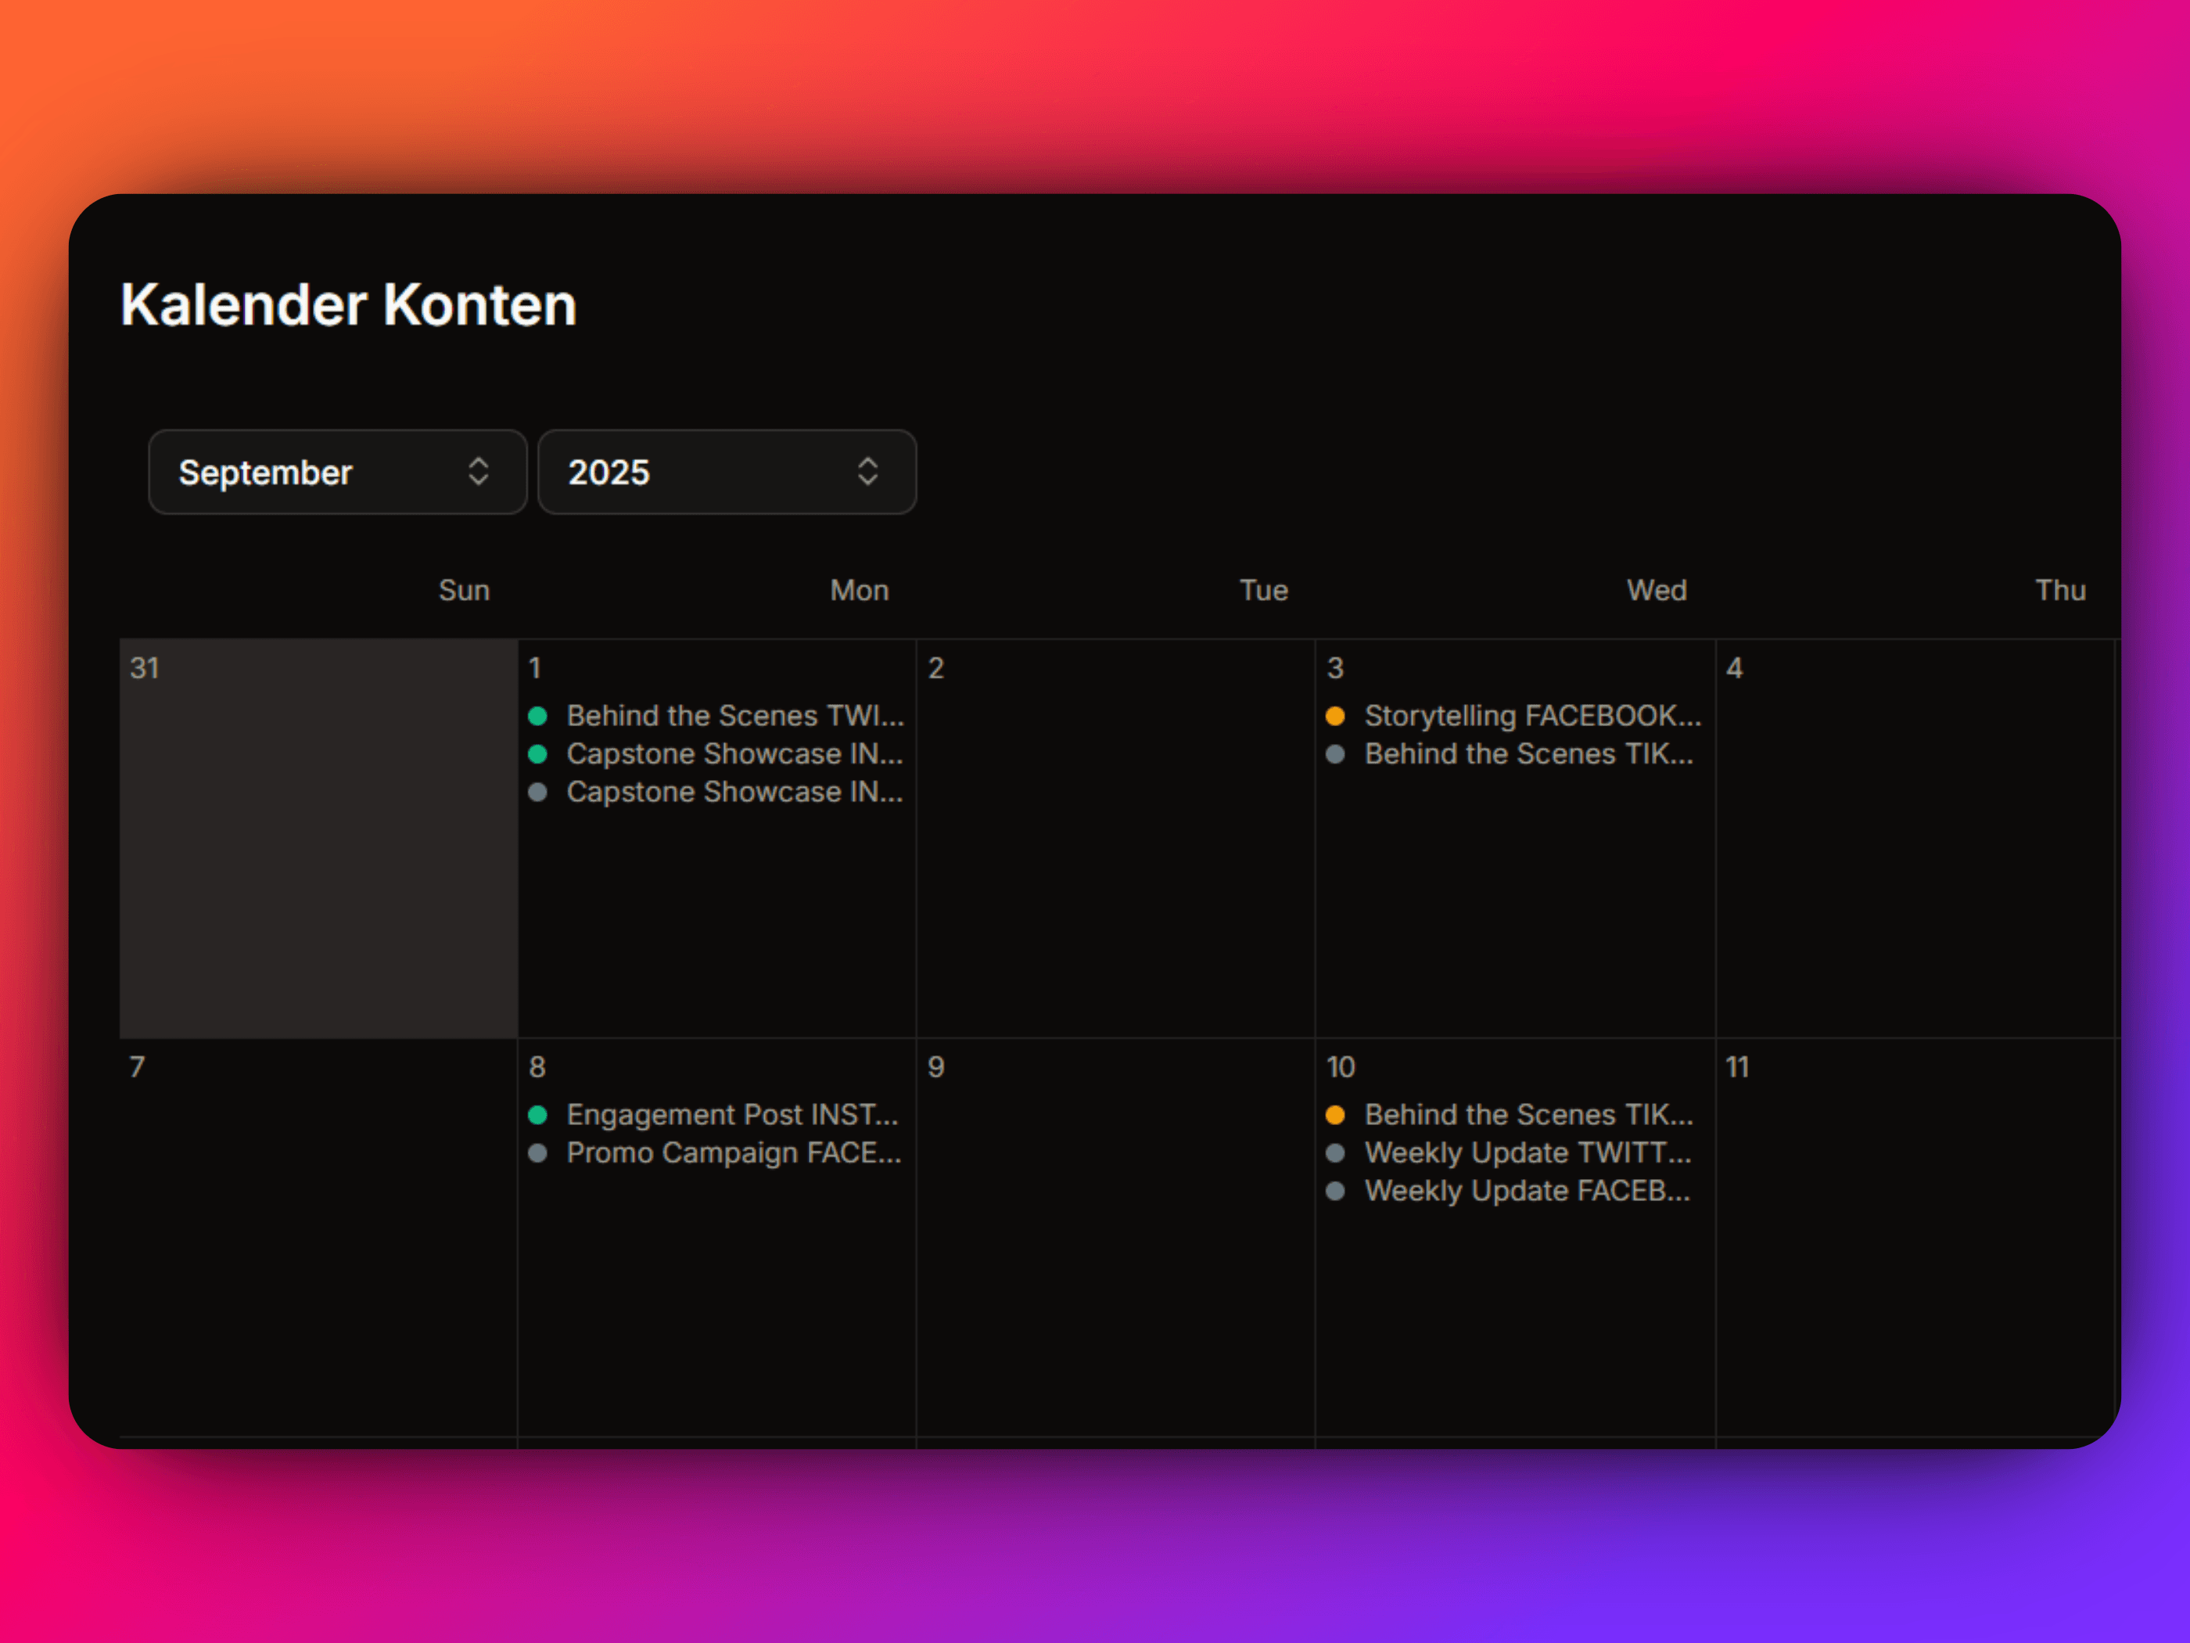Open Storytelling FACEBOOK... event on day 3
The width and height of the screenshot is (2190, 1643).
tap(1531, 715)
